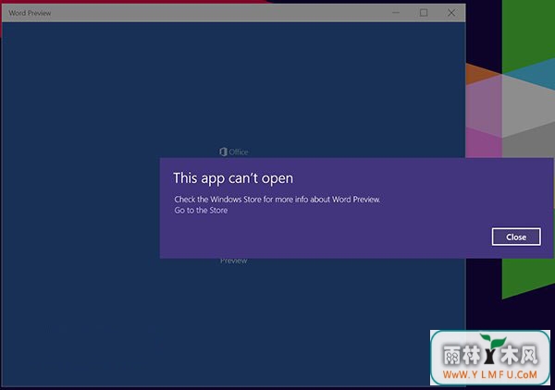Close the Word Preview window

tap(451, 13)
